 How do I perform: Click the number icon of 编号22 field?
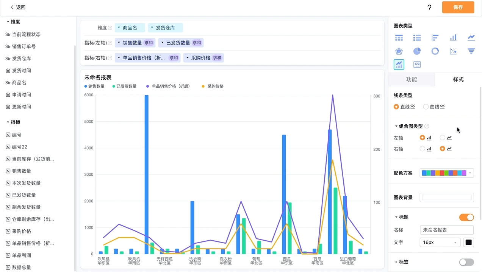tap(8, 147)
